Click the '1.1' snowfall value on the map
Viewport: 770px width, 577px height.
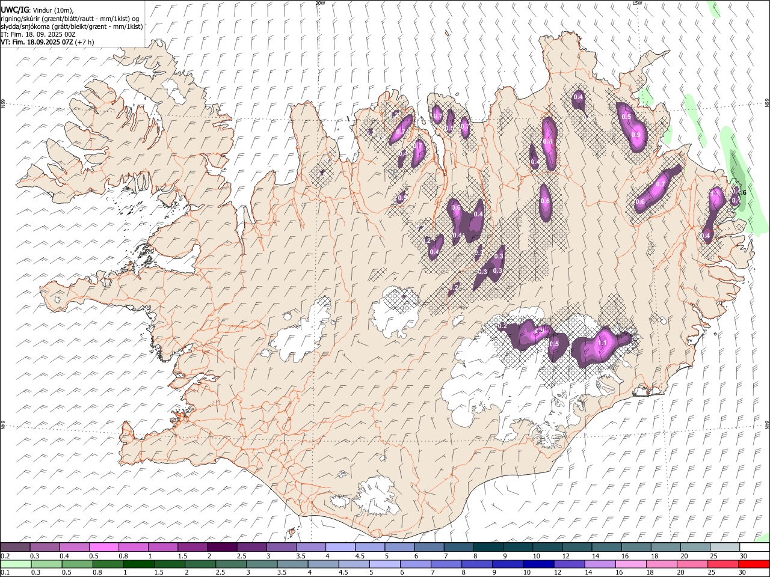pyautogui.click(x=603, y=343)
